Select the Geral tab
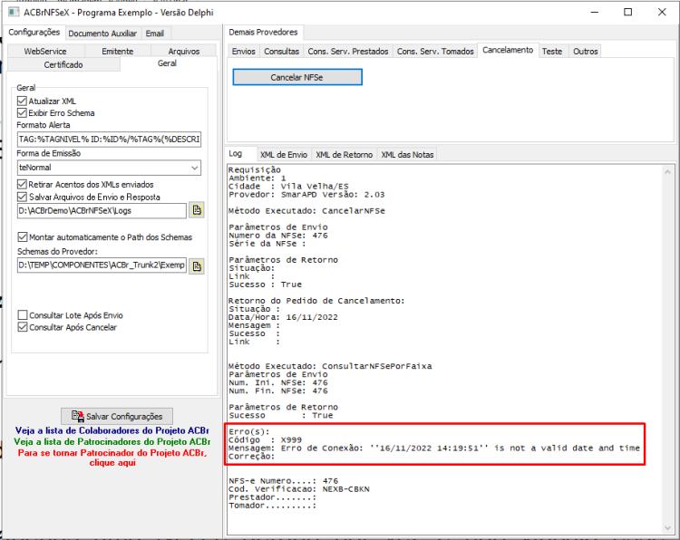 click(167, 63)
